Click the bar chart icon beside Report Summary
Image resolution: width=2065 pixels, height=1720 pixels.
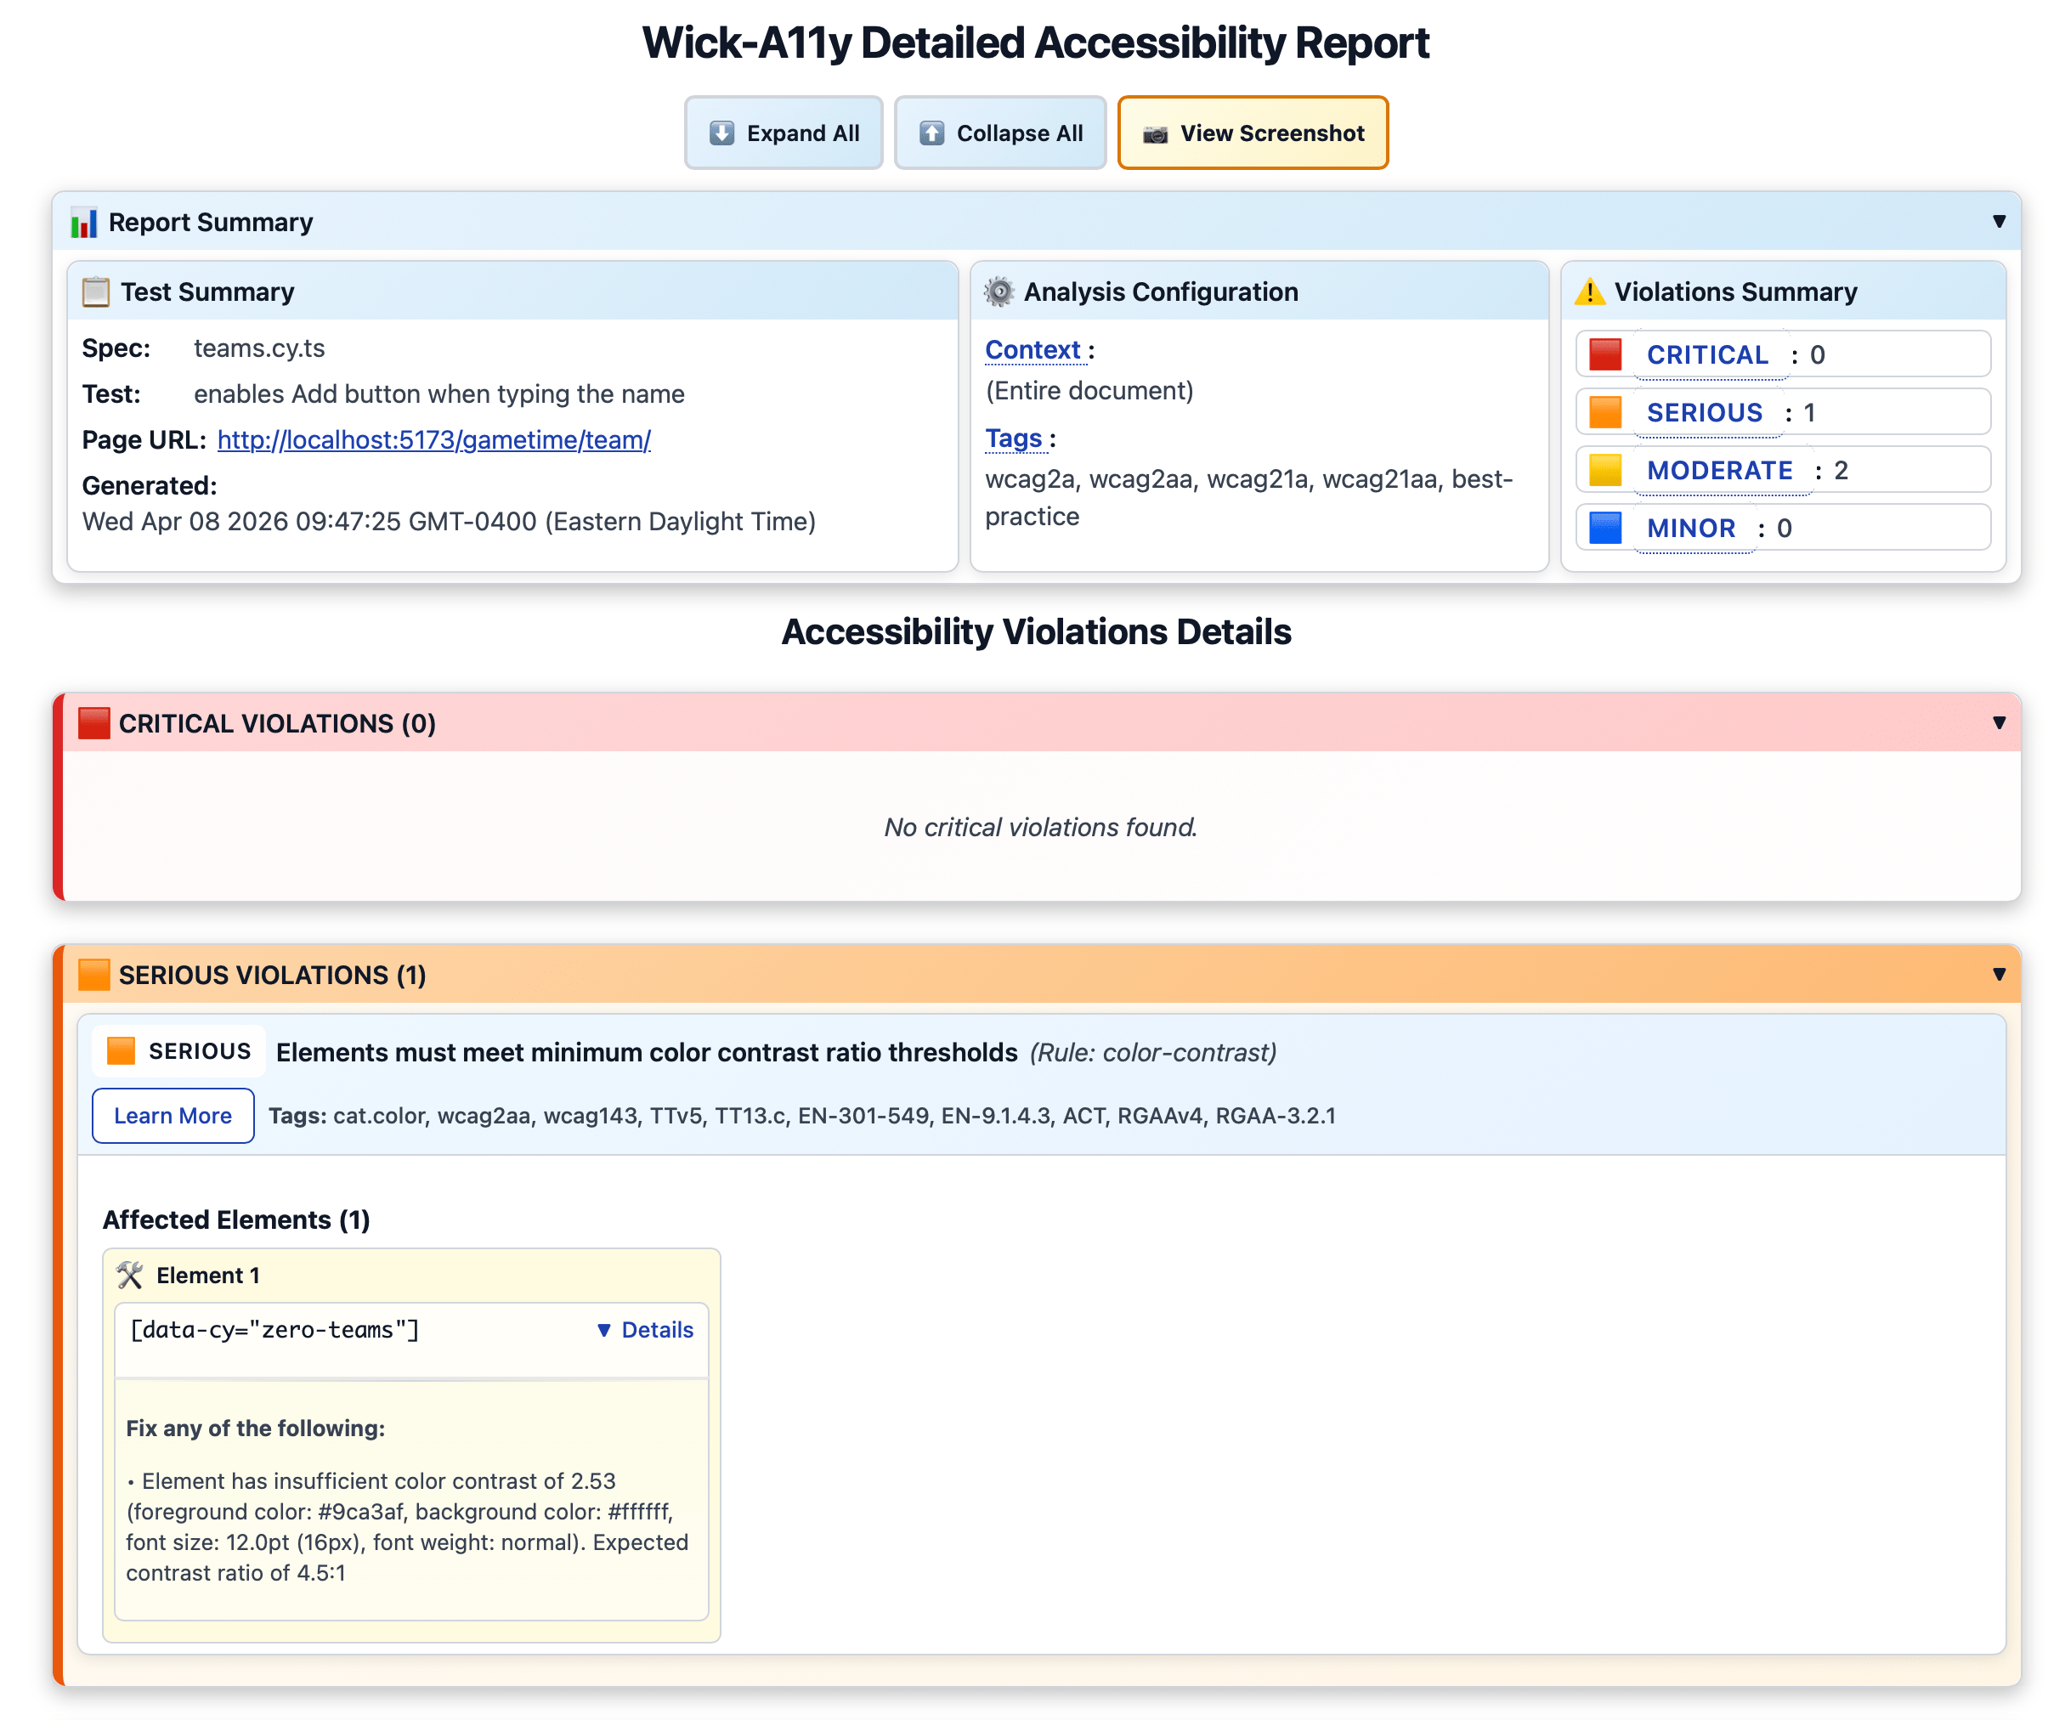click(83, 223)
